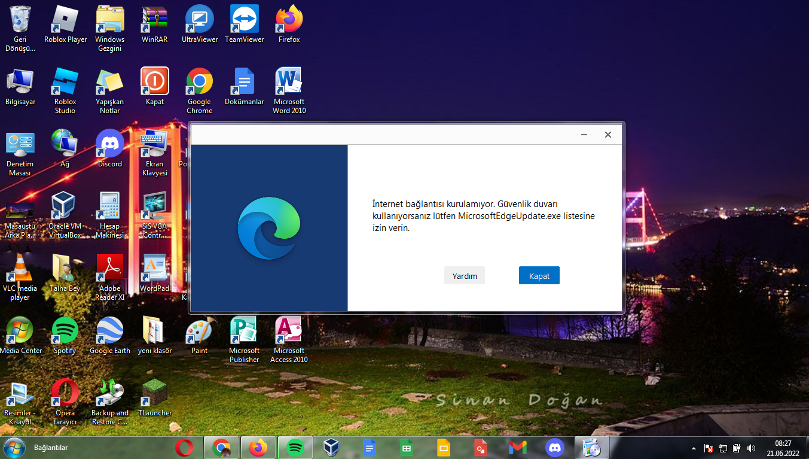Screen dimensions: 809x459
Task: Close the Edge dialog with the X button
Action: point(608,135)
